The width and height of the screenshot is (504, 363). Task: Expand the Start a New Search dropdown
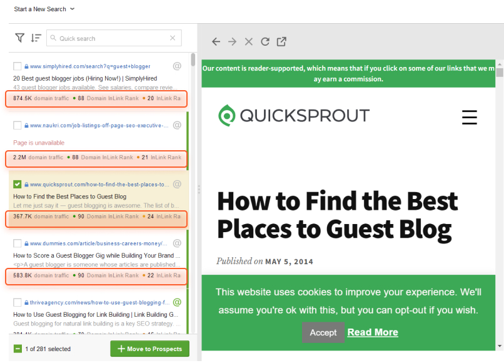pos(44,9)
